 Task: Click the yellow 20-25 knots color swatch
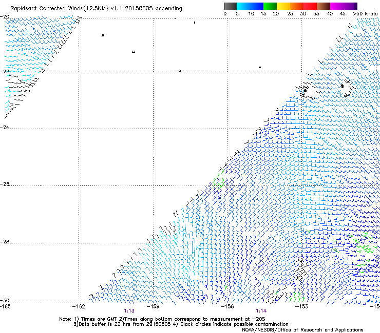[283, 6]
